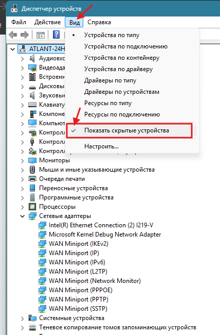Select the Мониторы monitor icon
This screenshot has height=335, width=220.
tap(32, 160)
